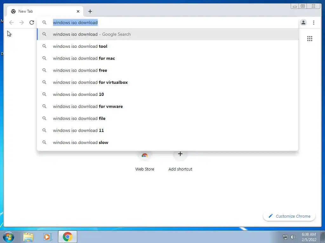Launch Windows Media Player from taskbar
Image resolution: width=325 pixels, height=243 pixels.
(x=48, y=237)
